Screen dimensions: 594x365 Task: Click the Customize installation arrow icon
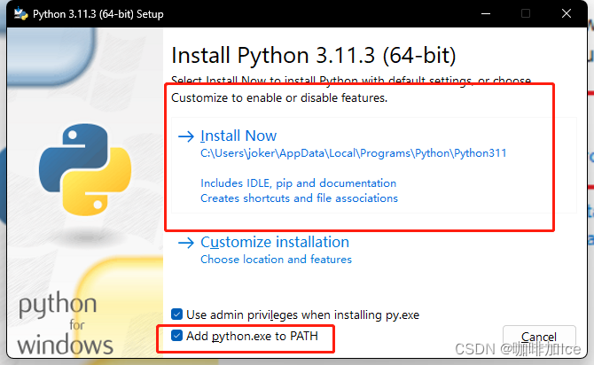click(x=186, y=243)
